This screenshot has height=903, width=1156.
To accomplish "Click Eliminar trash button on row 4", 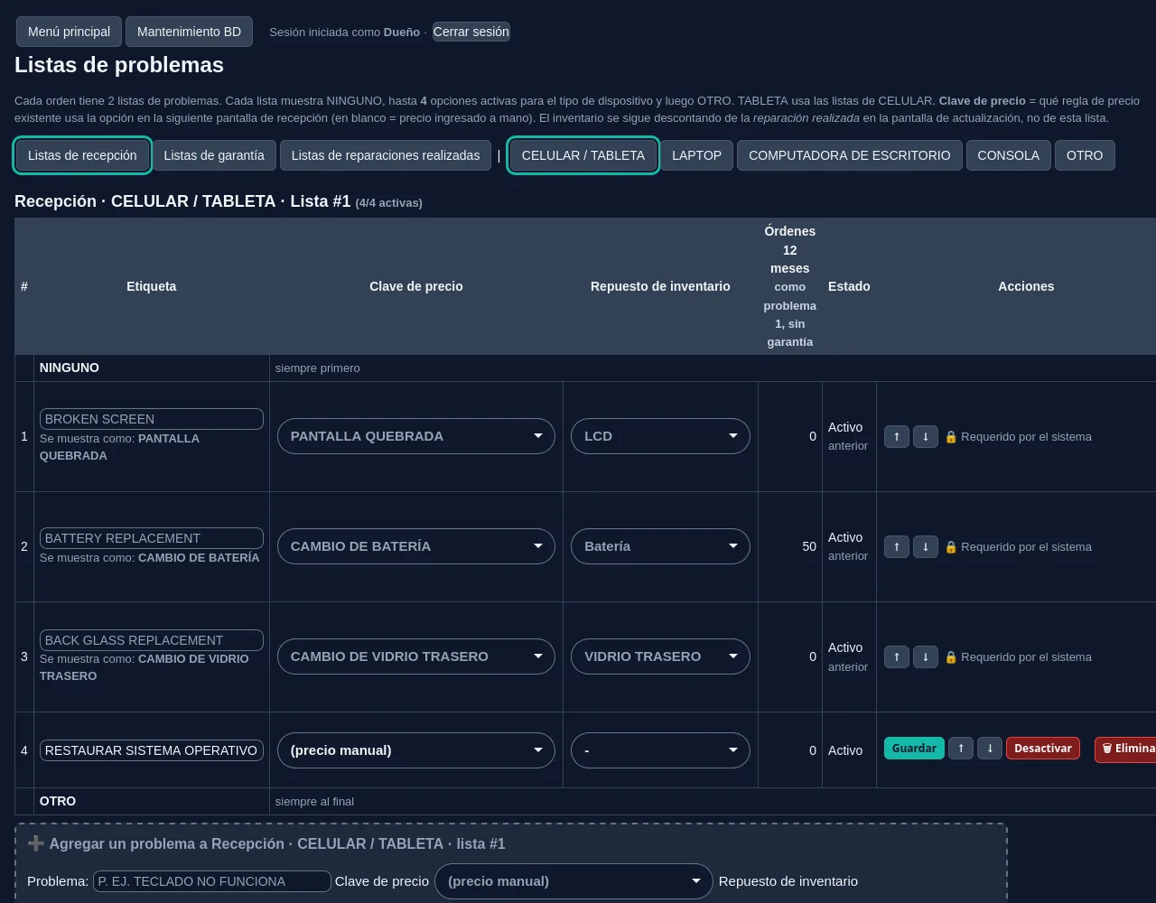I will click(x=1125, y=749).
